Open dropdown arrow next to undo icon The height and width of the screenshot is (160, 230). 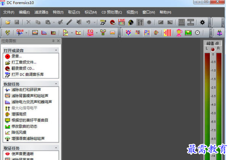click(95, 23)
